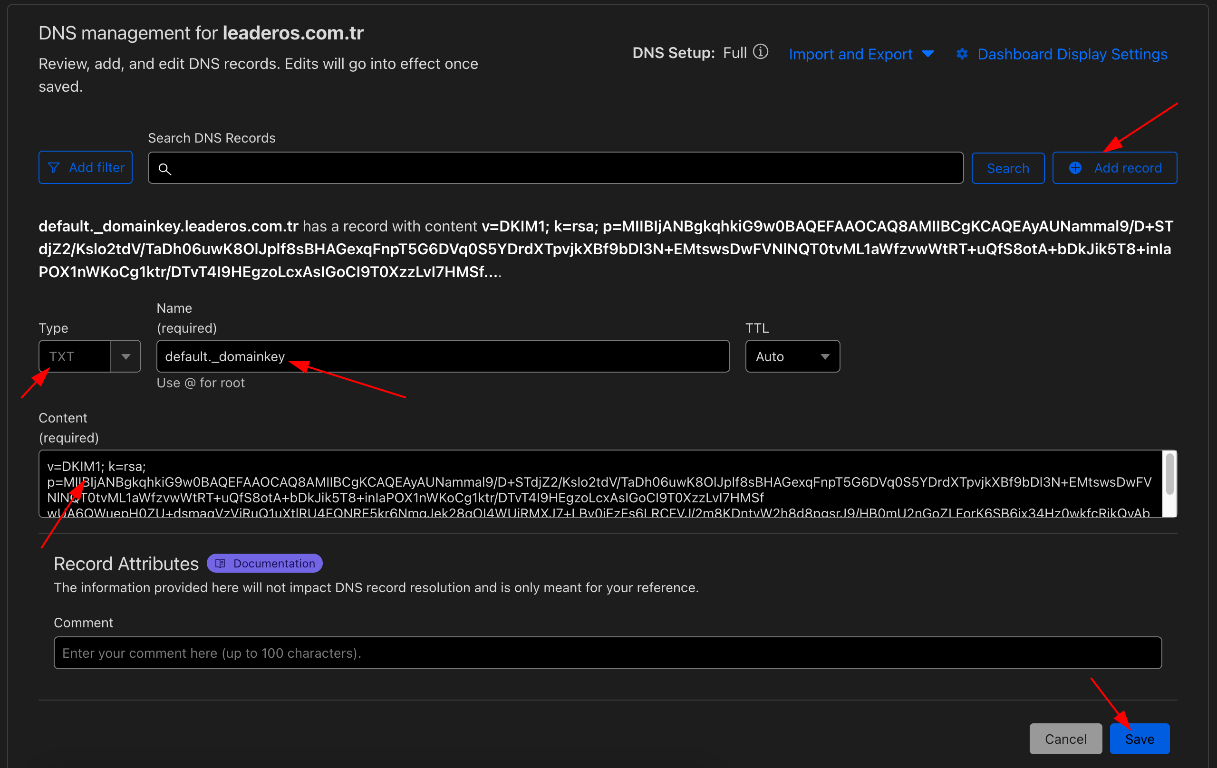Click the Comment input field
1217x768 pixels.
coord(607,653)
